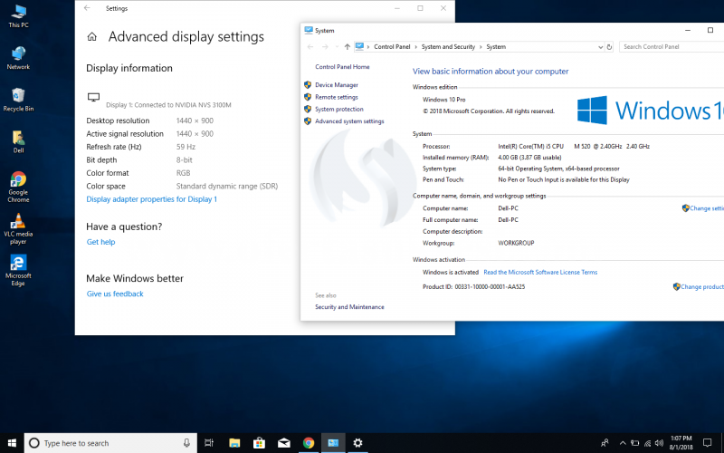724x453 pixels.
Task: Open Windows Start menu
Action: [x=12, y=443]
